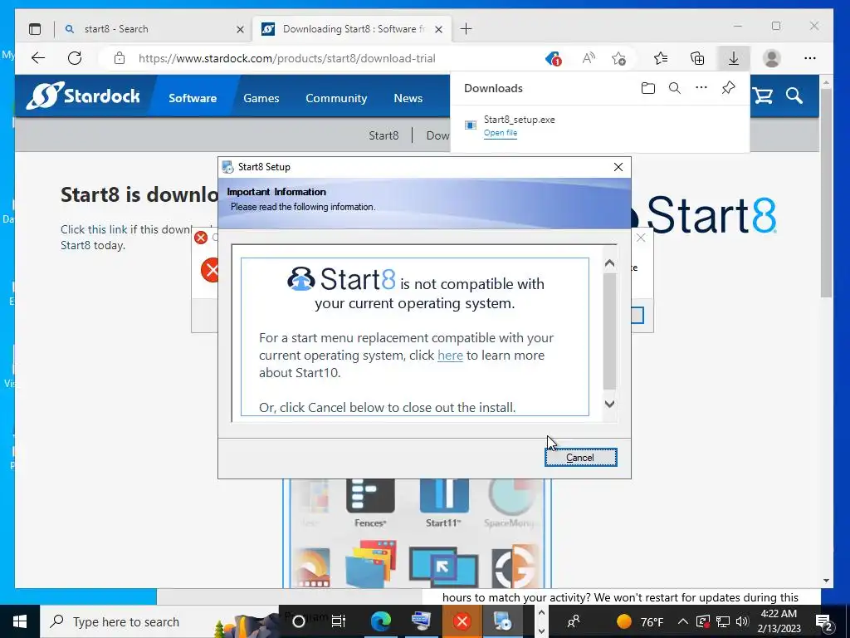Open the Games menu on Stardock
This screenshot has width=850, height=638.
point(261,98)
